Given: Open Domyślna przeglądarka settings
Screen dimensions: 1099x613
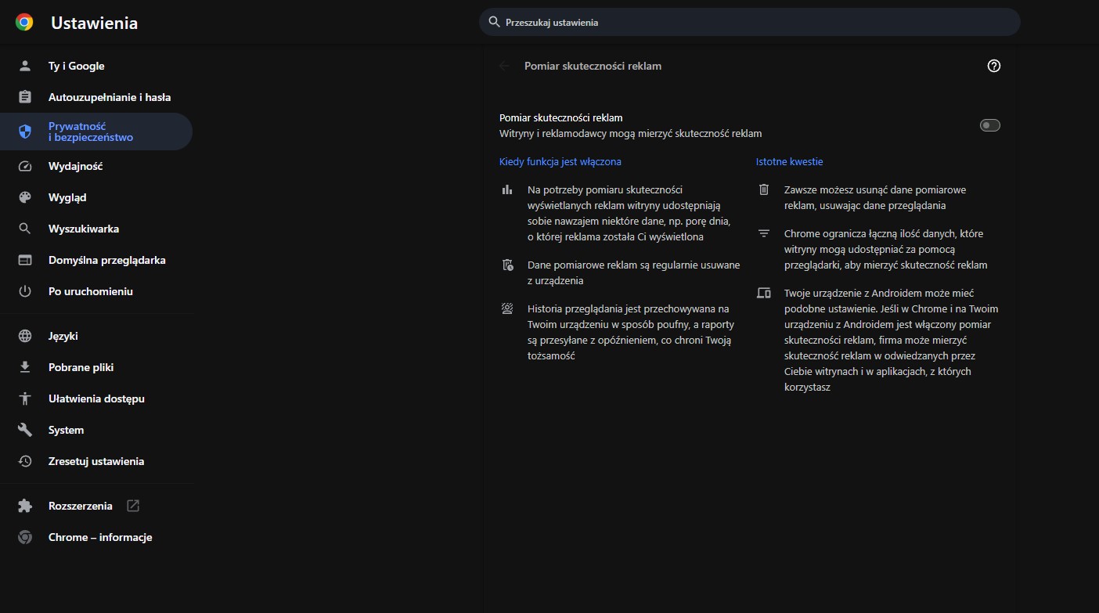Looking at the screenshot, I should 106,261.
